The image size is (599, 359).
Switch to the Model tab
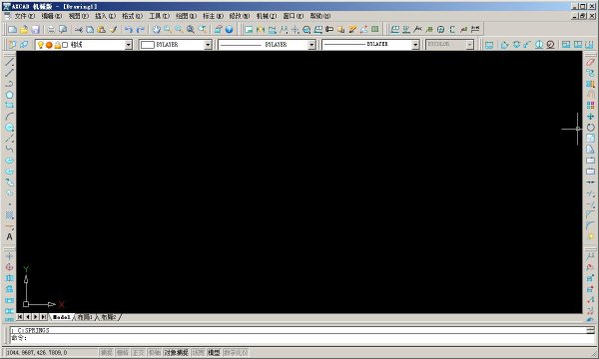pyautogui.click(x=62, y=317)
